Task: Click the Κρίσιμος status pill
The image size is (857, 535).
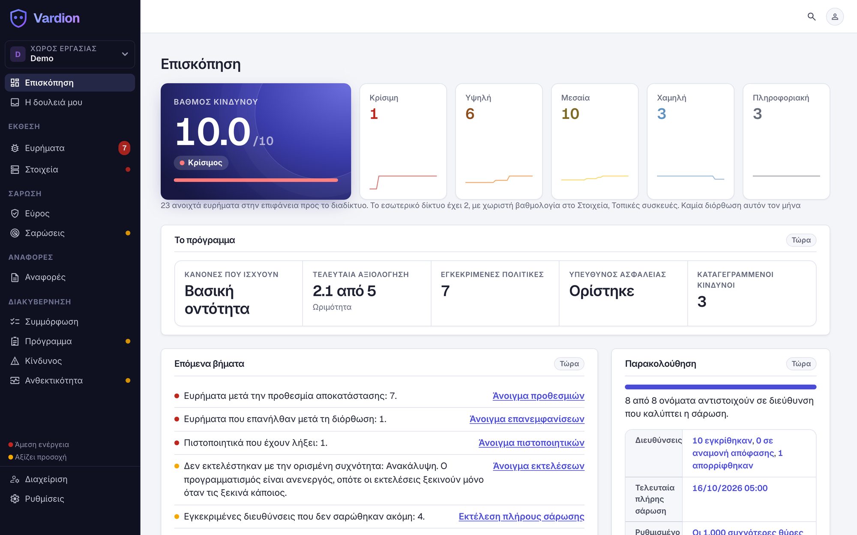Action: coord(201,163)
